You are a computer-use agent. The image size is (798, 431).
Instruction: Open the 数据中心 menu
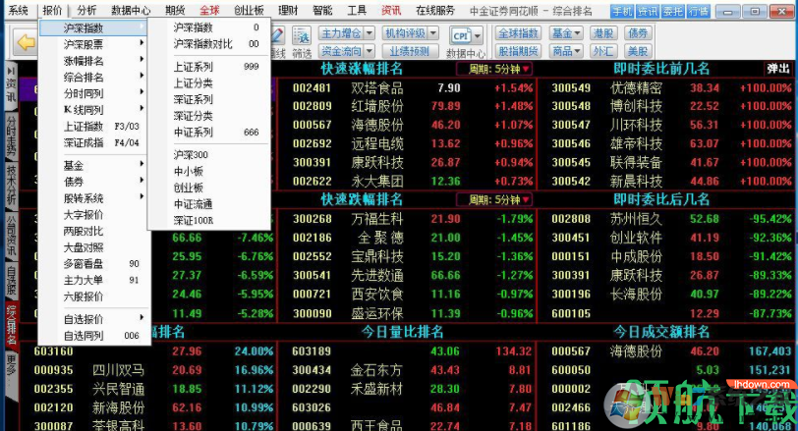131,10
